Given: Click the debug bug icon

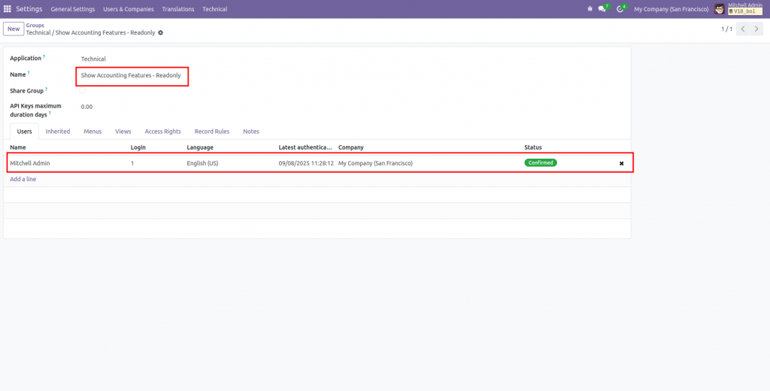Looking at the screenshot, I should (x=589, y=9).
